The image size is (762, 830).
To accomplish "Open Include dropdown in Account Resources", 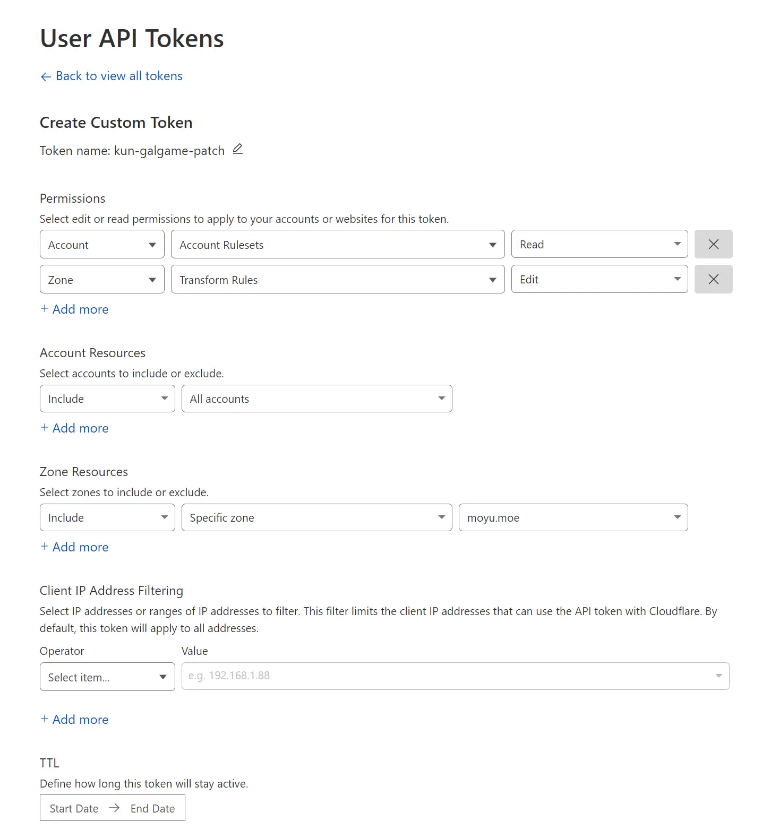I will [x=107, y=399].
